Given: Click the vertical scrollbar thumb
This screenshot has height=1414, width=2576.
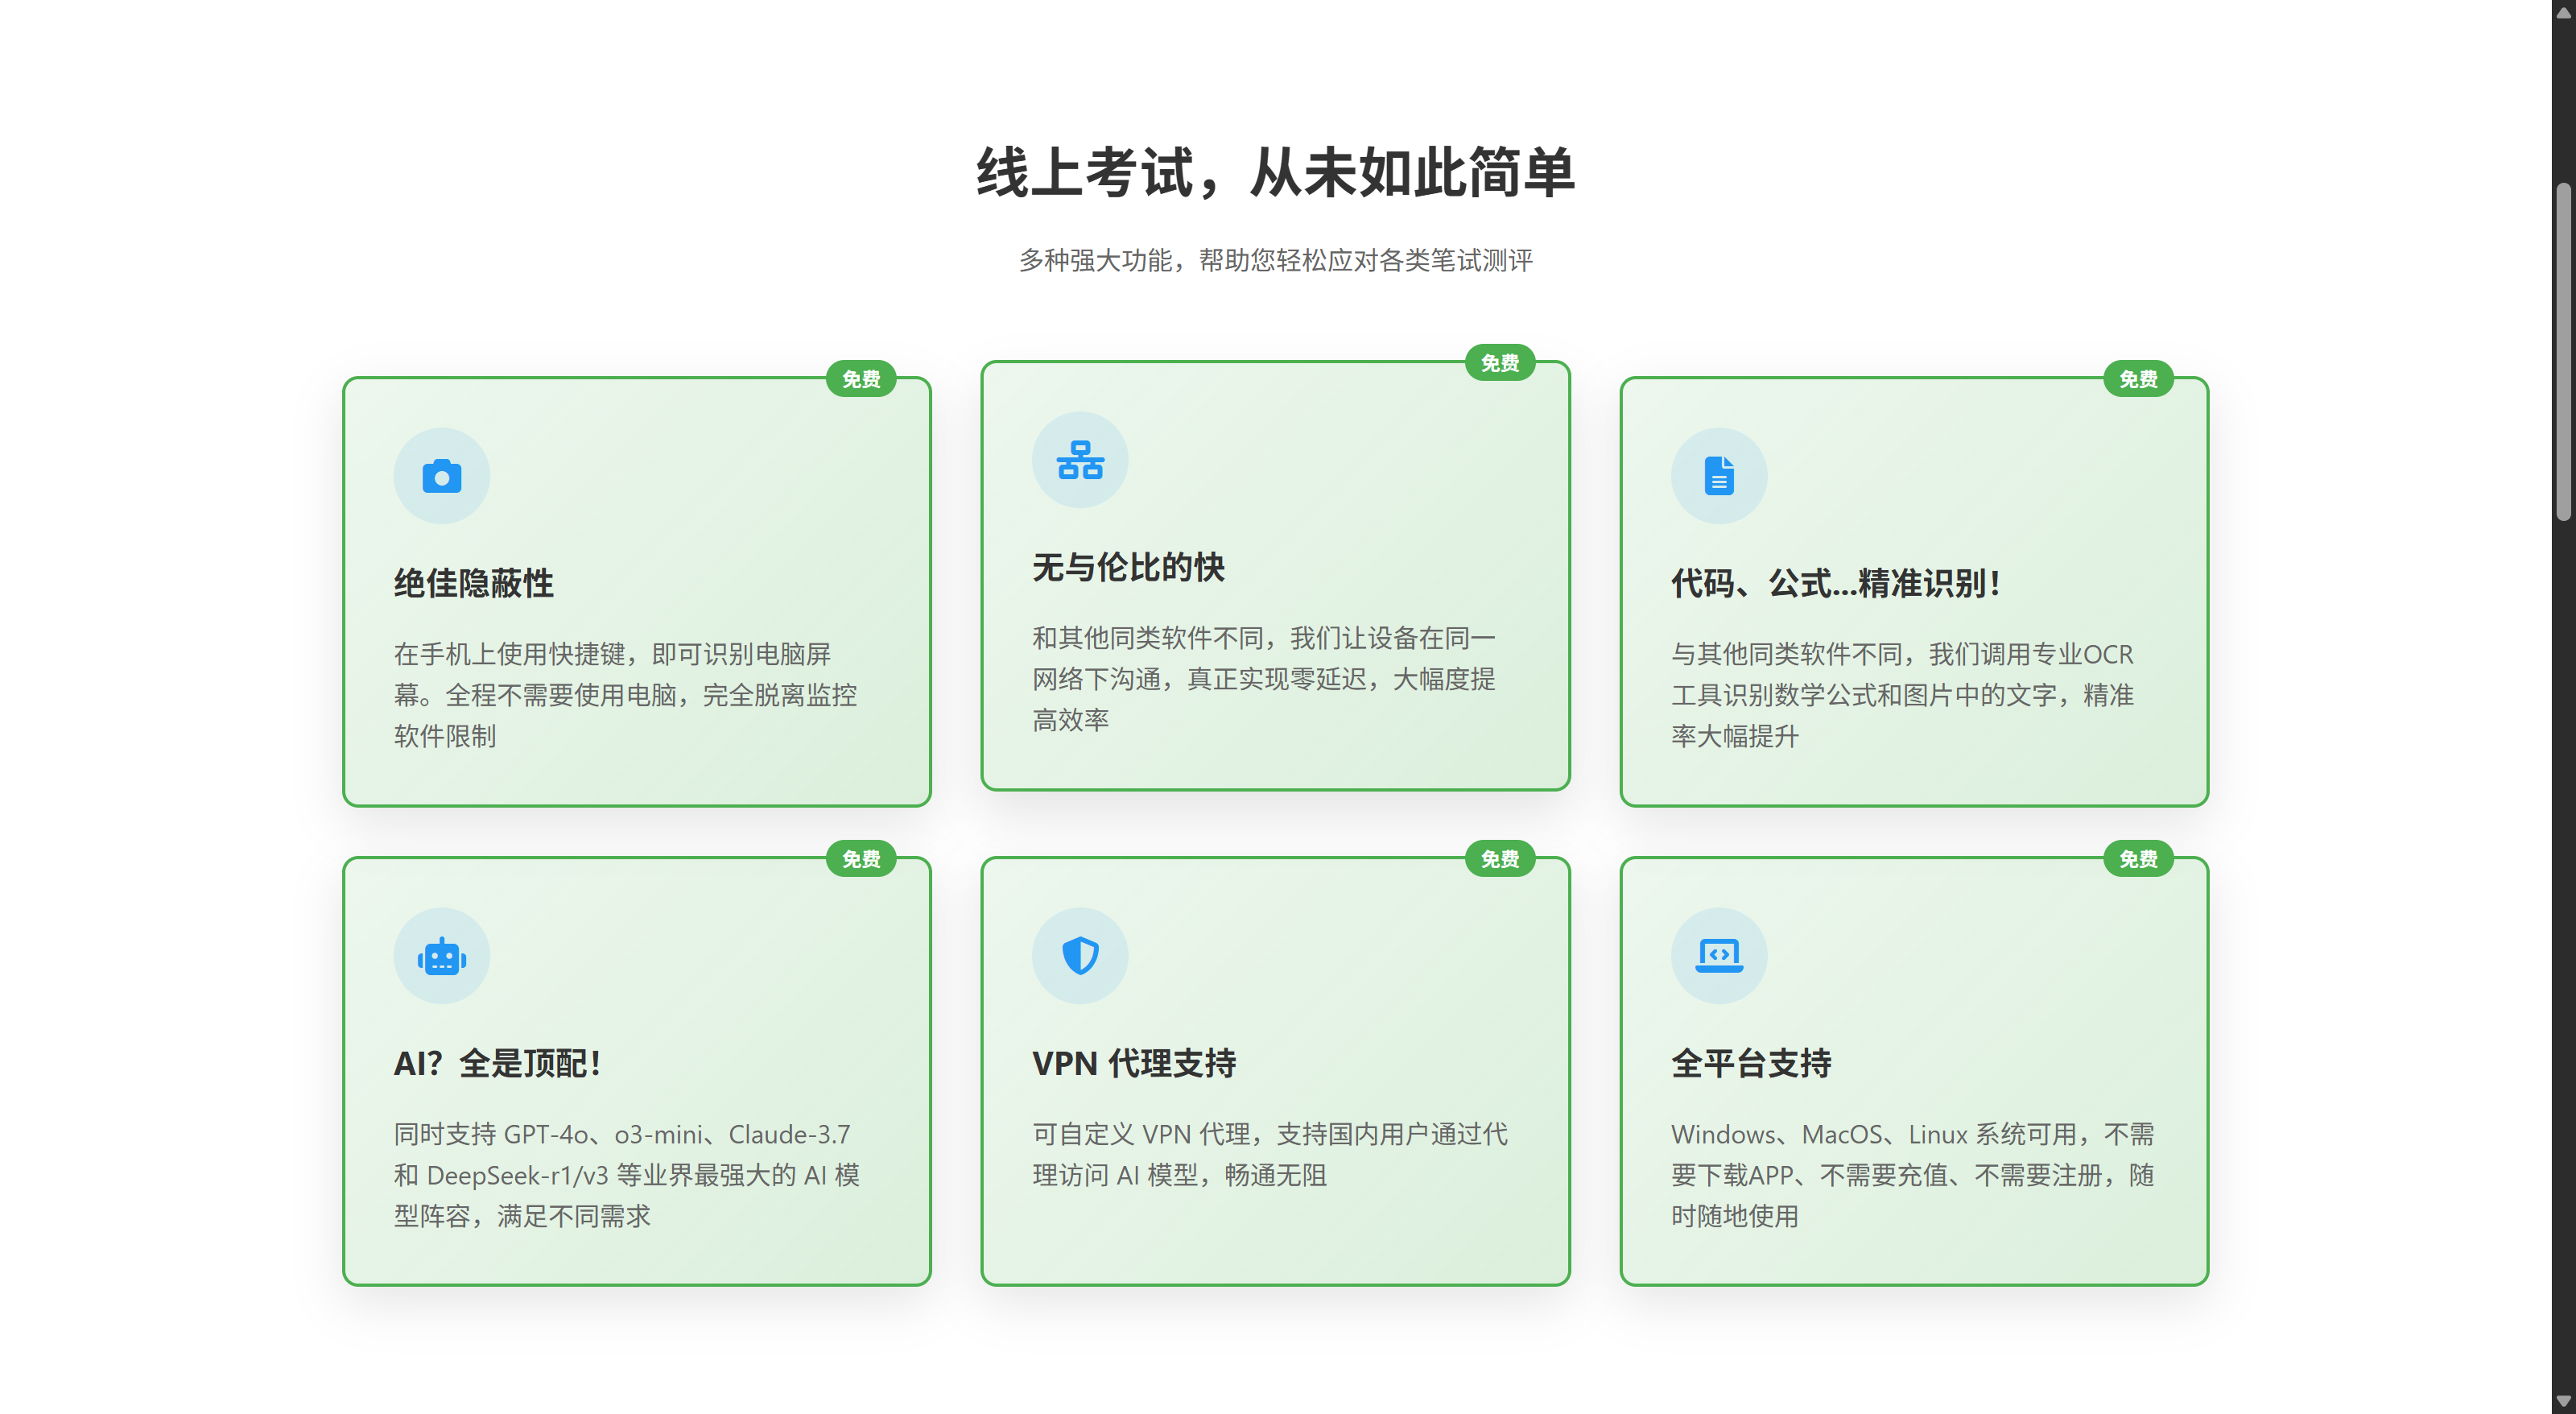Looking at the screenshot, I should pos(2563,350).
